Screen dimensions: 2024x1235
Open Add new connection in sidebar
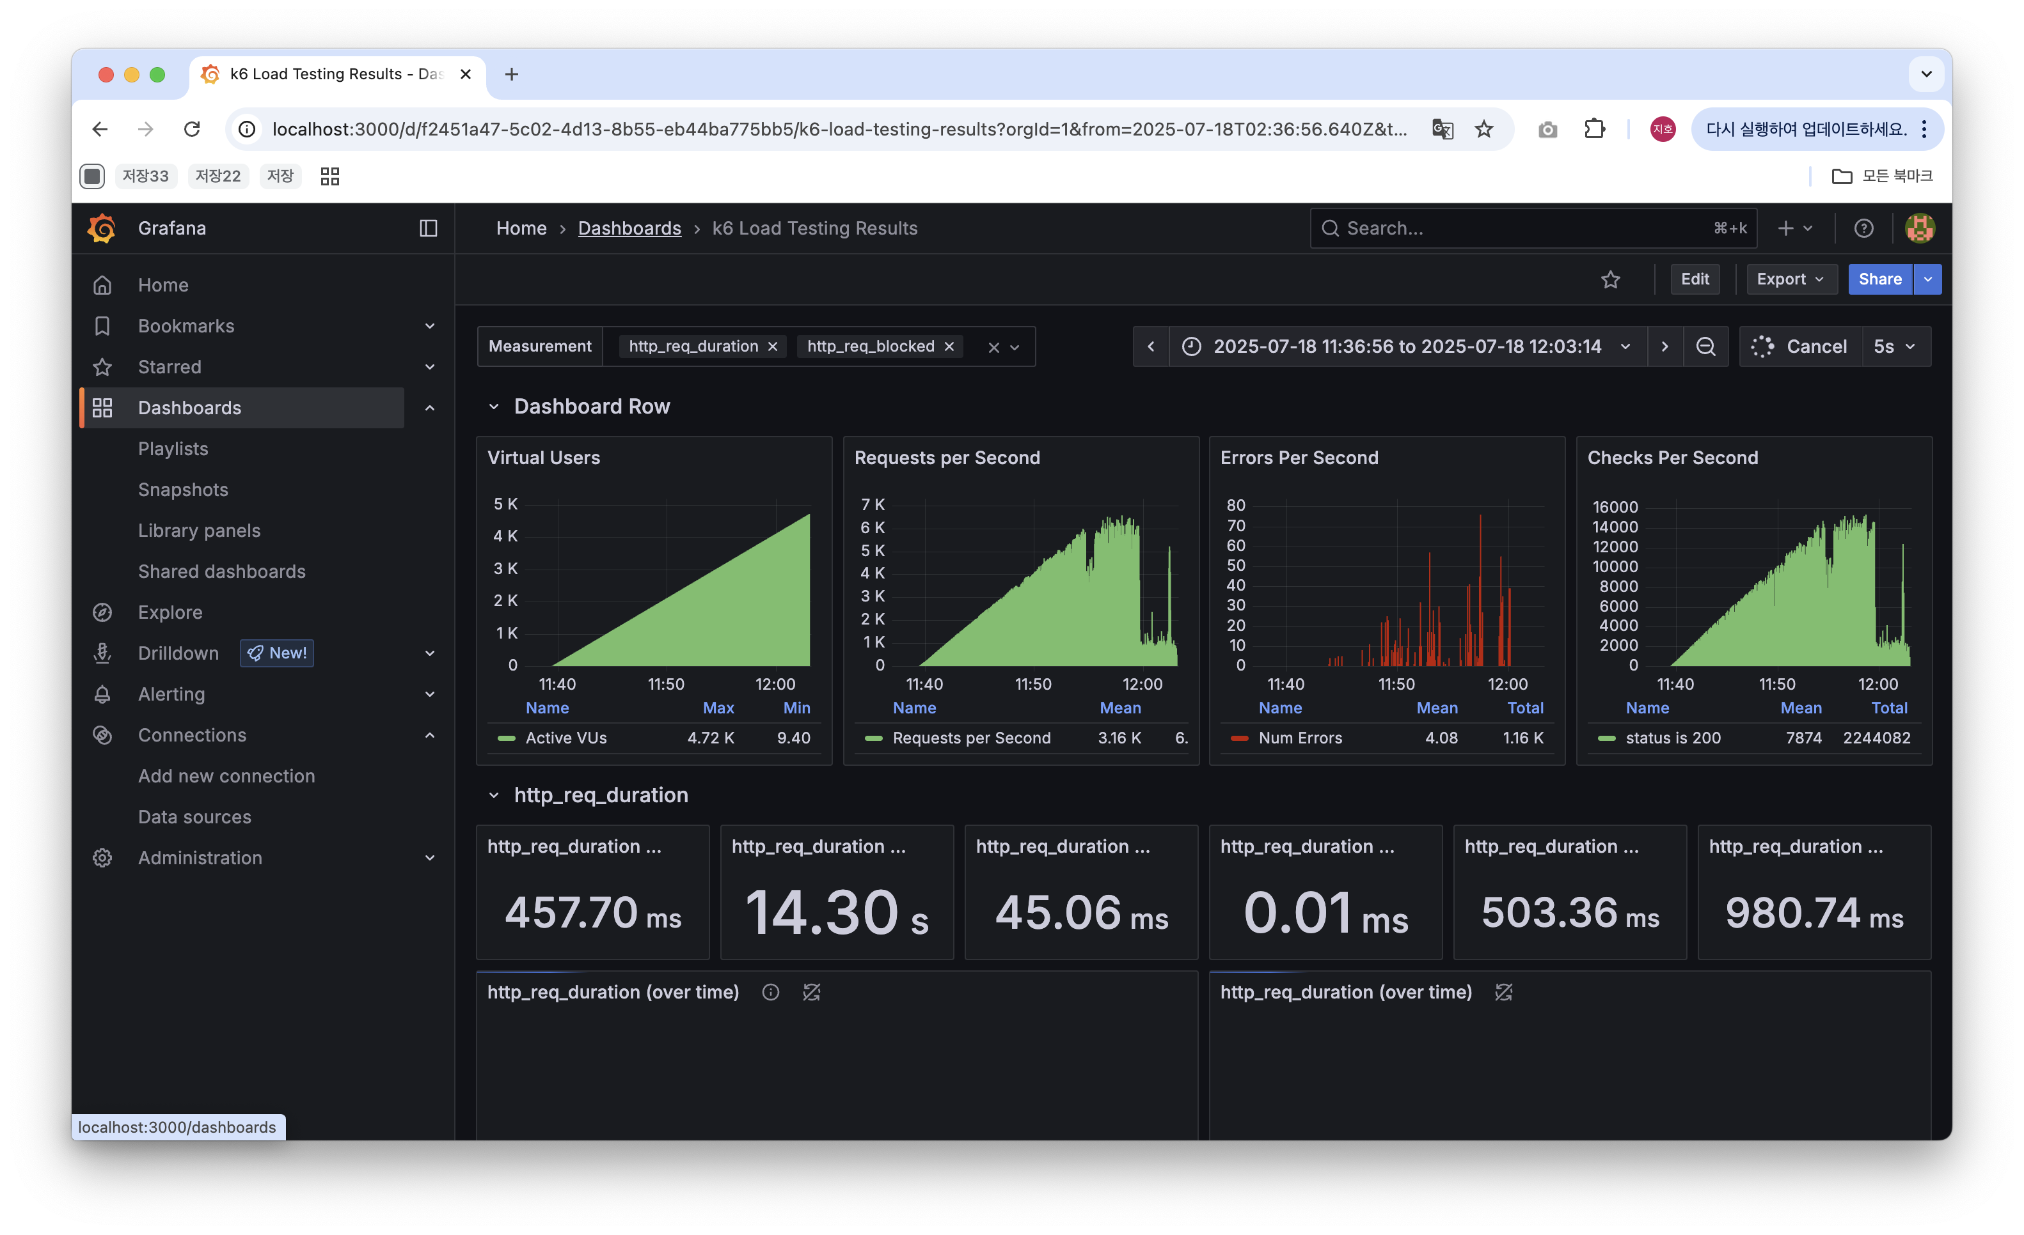click(226, 776)
